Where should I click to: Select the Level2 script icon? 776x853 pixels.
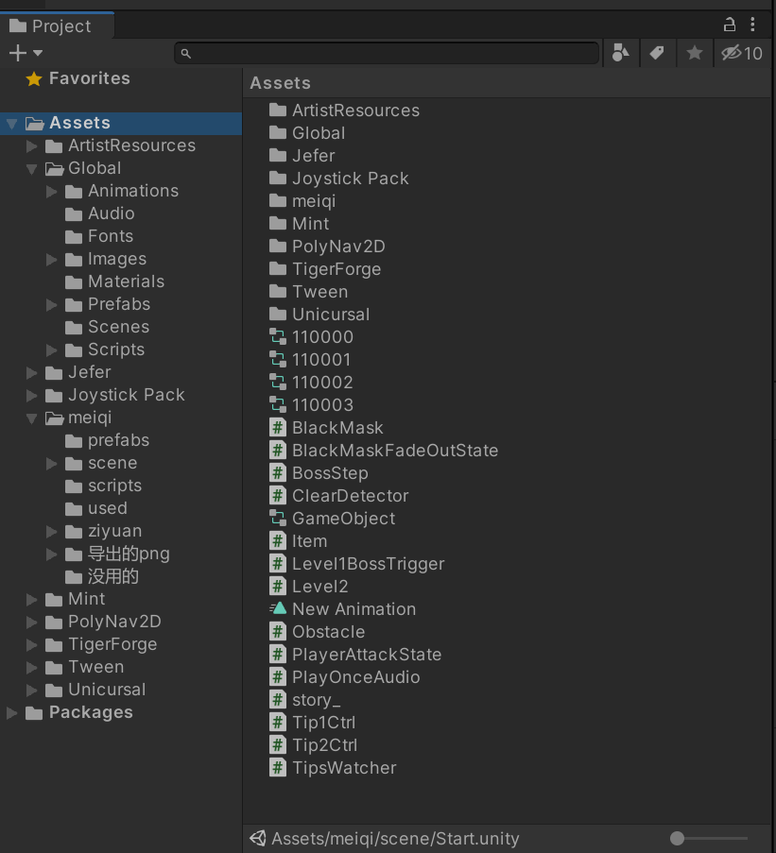pos(278,586)
